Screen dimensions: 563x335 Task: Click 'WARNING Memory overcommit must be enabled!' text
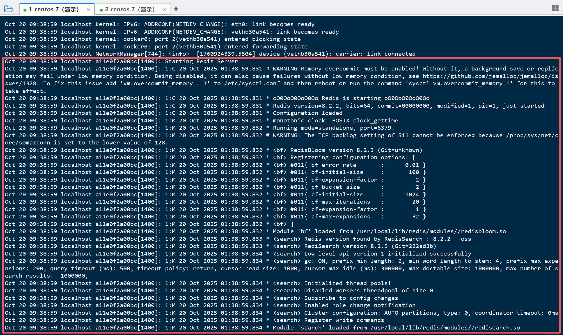[x=345, y=69]
